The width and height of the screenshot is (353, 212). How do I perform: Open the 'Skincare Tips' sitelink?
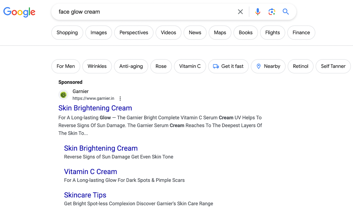point(85,195)
